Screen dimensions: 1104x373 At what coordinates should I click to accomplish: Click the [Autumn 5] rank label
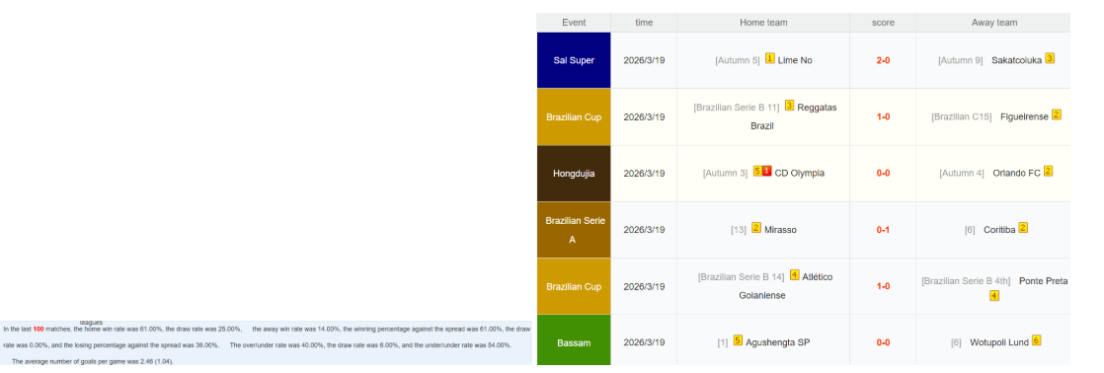coord(738,60)
